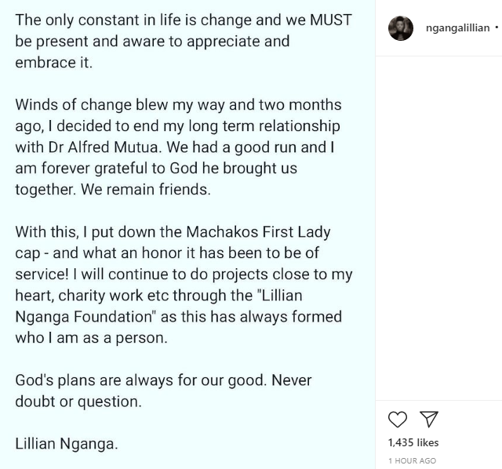This screenshot has width=502, height=469.
Task: Like the post with the heart icon
Action: tap(398, 420)
